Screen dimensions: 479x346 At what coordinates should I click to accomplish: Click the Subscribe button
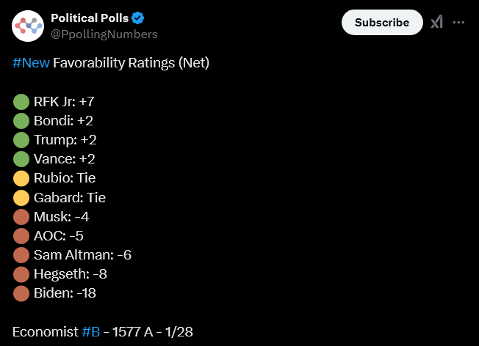(x=382, y=22)
